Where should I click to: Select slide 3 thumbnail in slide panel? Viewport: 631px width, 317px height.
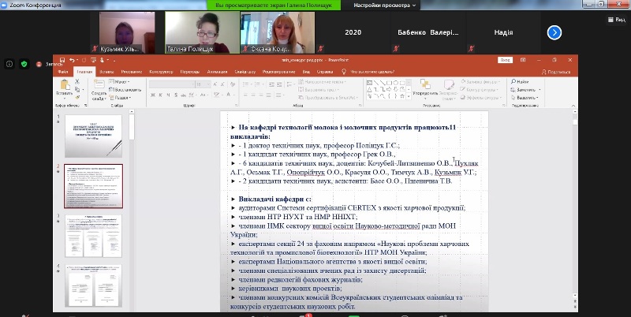(93, 236)
